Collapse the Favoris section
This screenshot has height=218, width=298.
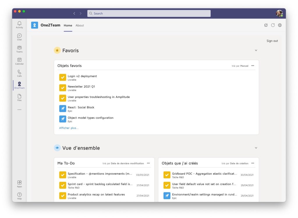(x=256, y=50)
